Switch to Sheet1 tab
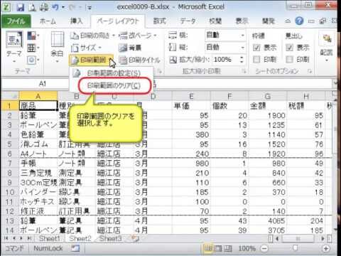 click(49, 238)
